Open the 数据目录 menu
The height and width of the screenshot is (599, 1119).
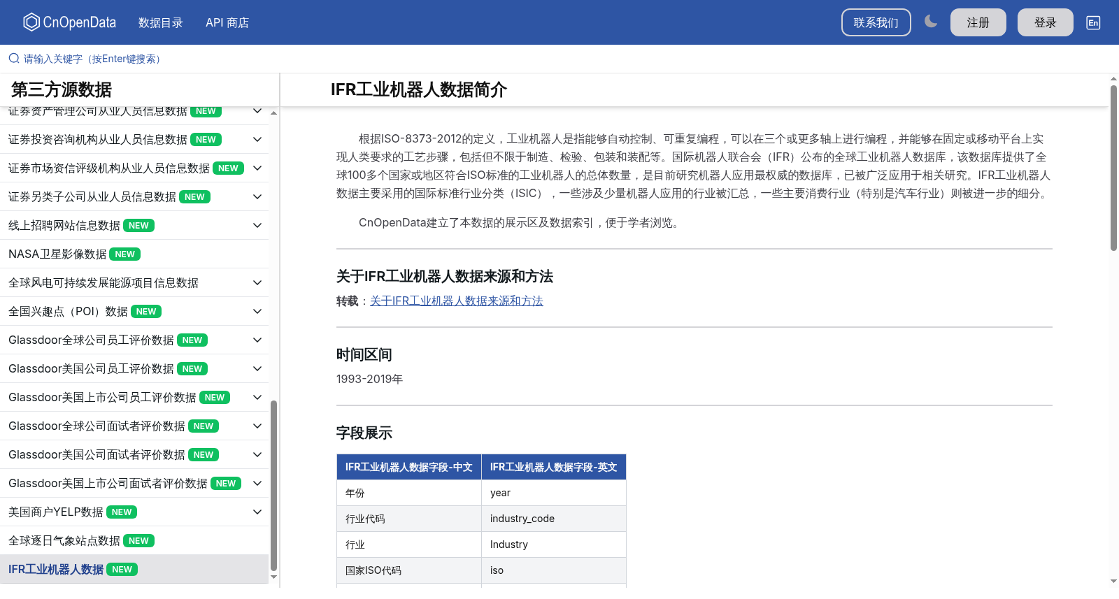tap(161, 22)
